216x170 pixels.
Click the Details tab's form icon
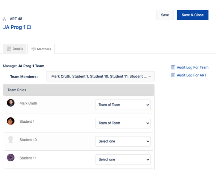9,49
